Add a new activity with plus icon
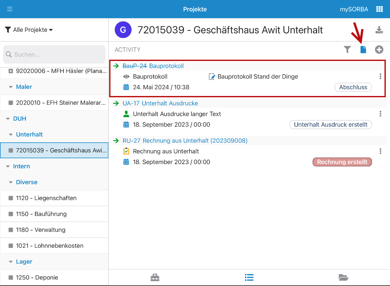 coord(379,50)
